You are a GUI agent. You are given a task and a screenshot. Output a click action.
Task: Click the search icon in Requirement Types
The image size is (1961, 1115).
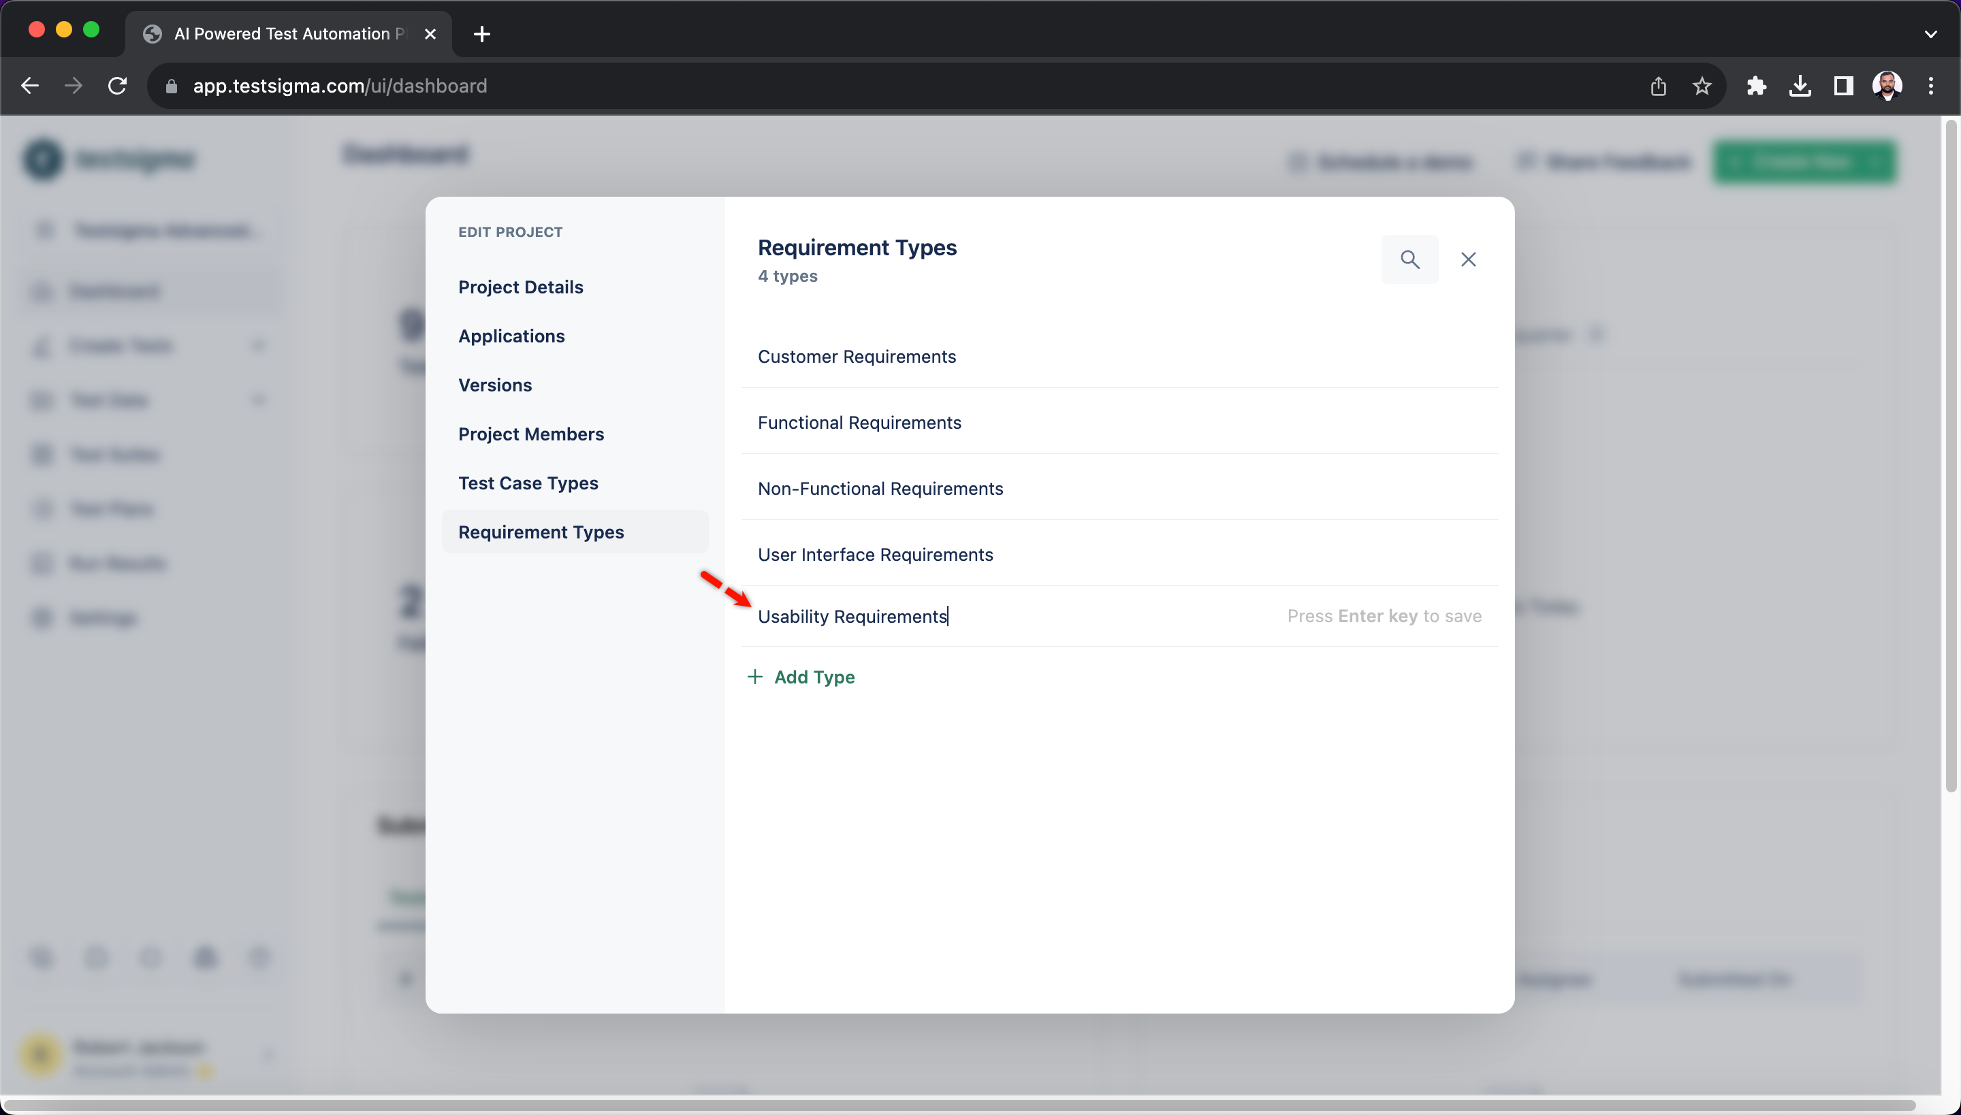(x=1409, y=259)
